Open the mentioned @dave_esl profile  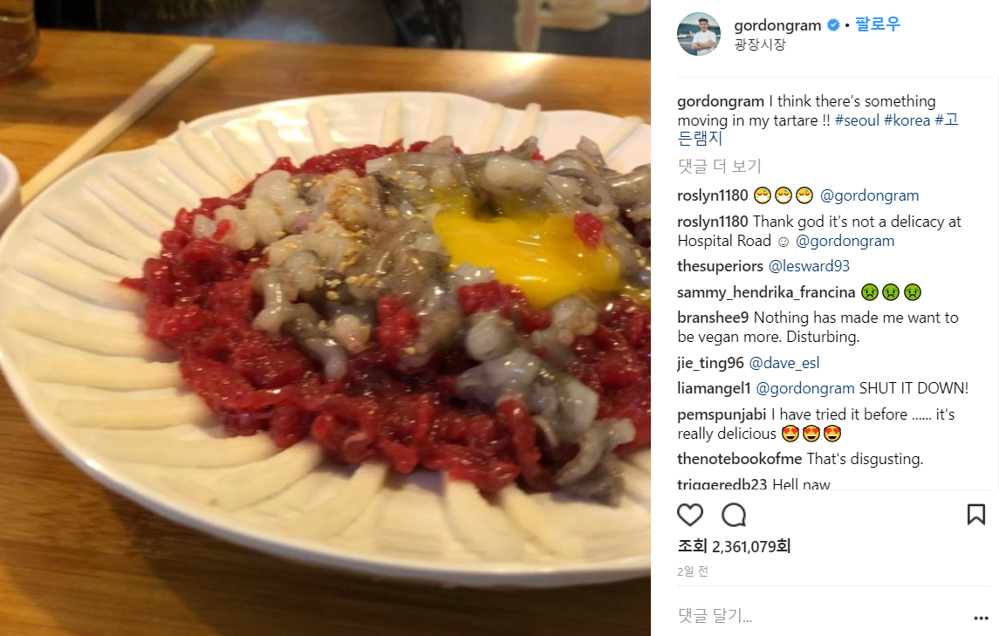point(784,363)
